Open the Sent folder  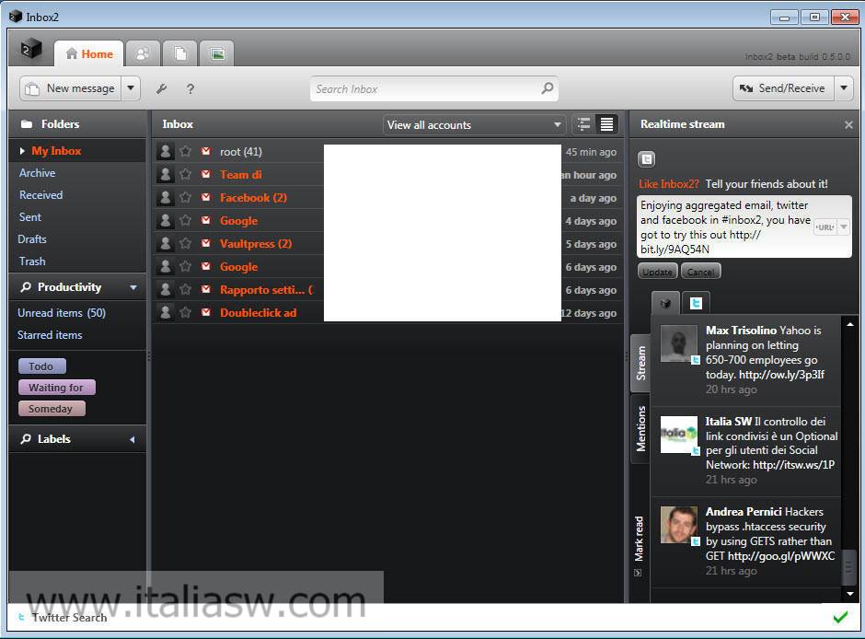pos(29,217)
